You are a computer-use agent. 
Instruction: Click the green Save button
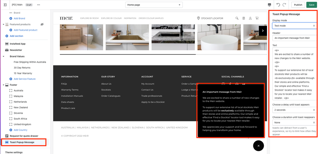pyautogui.click(x=312, y=5)
